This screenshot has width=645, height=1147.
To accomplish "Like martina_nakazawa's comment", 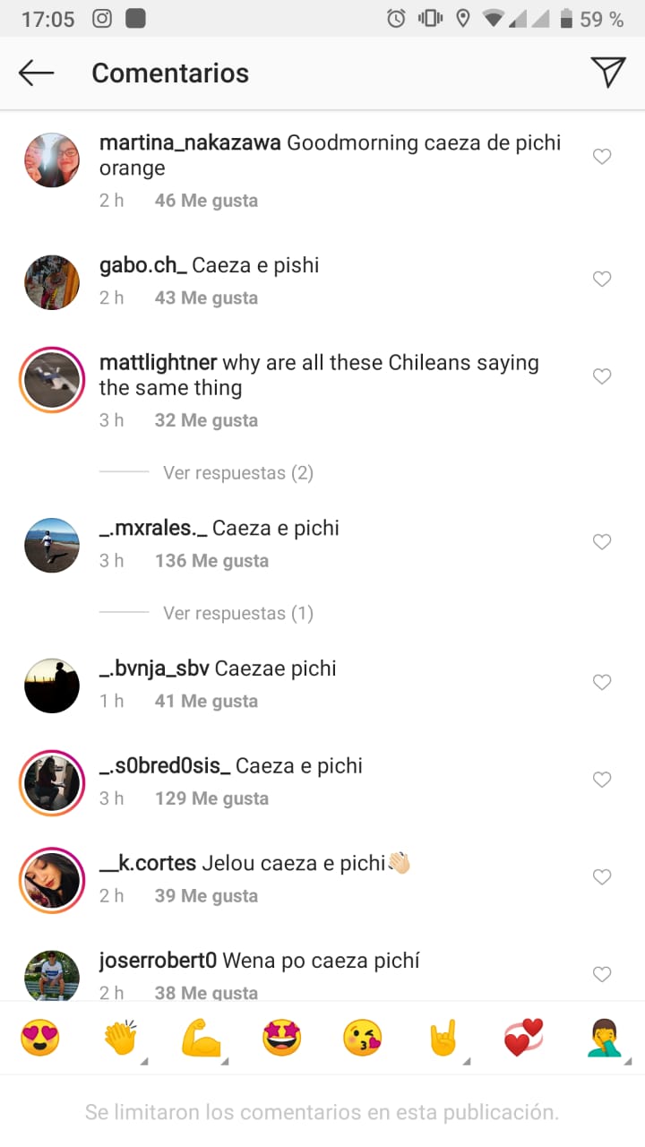I will [603, 157].
